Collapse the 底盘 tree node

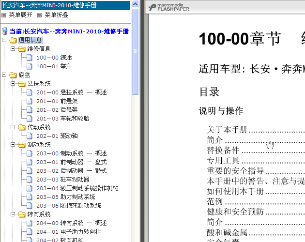coord(4,75)
